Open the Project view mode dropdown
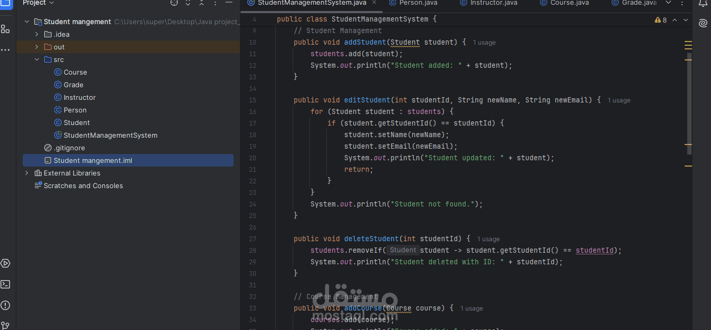The image size is (711, 330). 51,3
